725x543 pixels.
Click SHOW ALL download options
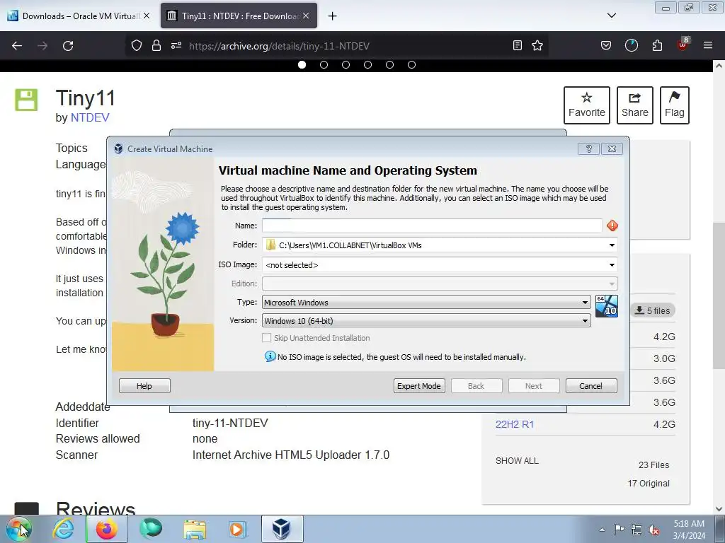(x=517, y=461)
